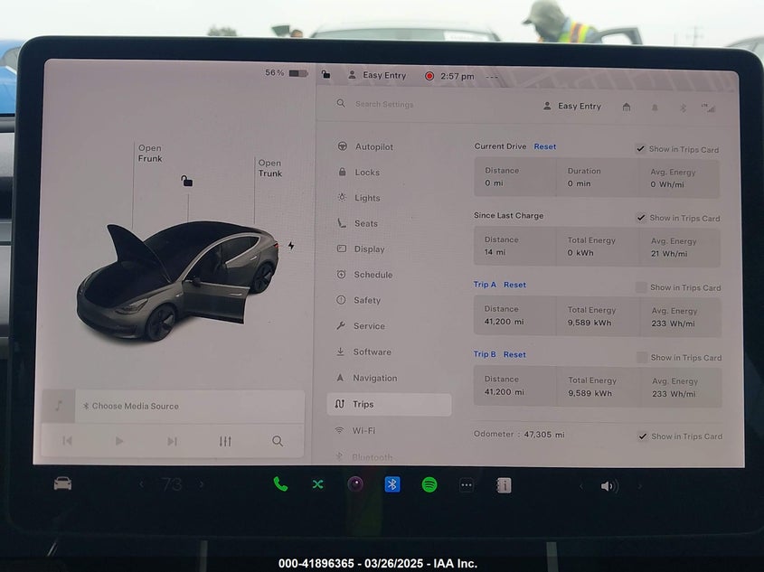Reset the Current Drive stats
This screenshot has width=764, height=572.
pyautogui.click(x=544, y=146)
